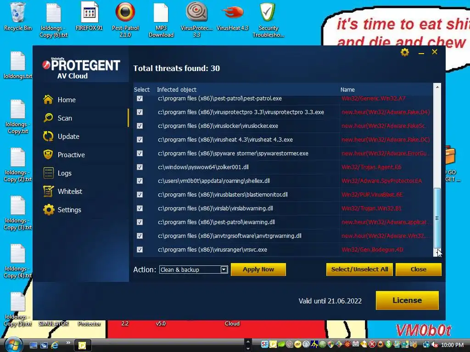Deselect the shellex.dll threat
This screenshot has height=352, width=470.
coord(140,181)
